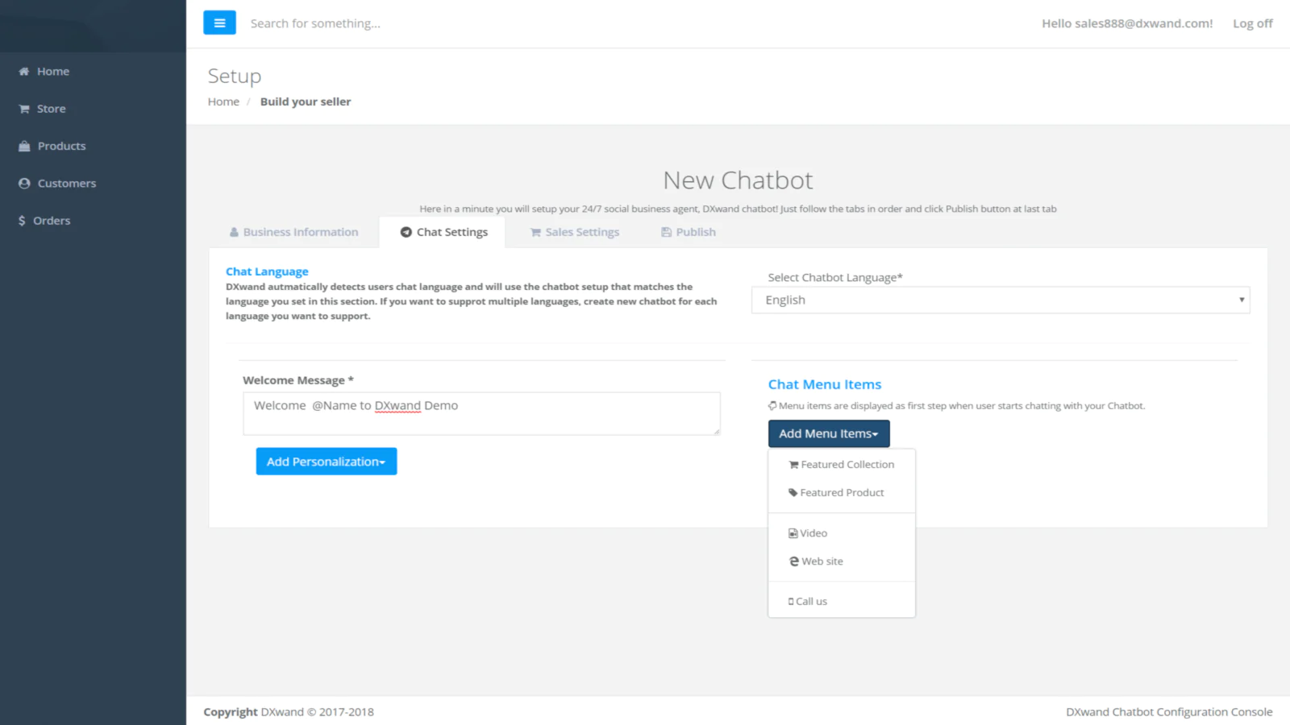The image size is (1290, 725).
Task: Click the Home house icon in sidebar
Action: 24,72
